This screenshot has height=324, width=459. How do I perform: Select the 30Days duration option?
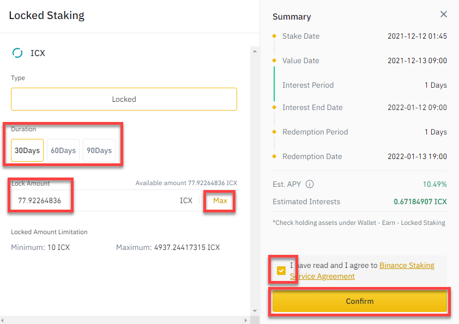(27, 150)
